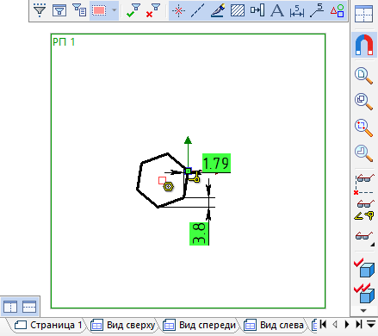Click the previous zoom magnifier icon
Screen dimensions: 378x336
(x=363, y=153)
